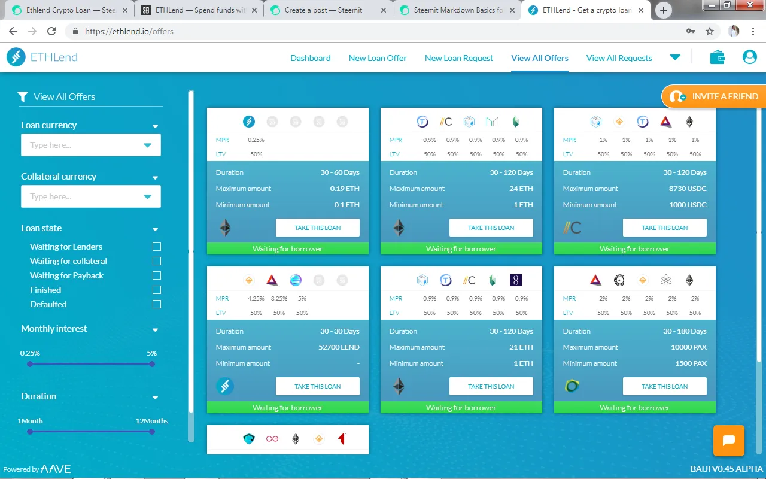Collapse the Collateral currency filter section
The height and width of the screenshot is (479, 766).
(156, 178)
